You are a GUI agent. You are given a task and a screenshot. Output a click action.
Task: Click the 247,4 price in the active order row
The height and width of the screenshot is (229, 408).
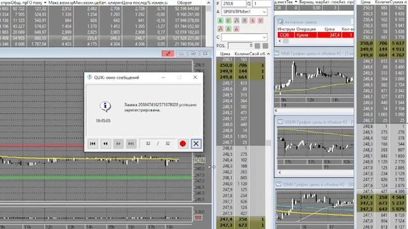pos(334,35)
